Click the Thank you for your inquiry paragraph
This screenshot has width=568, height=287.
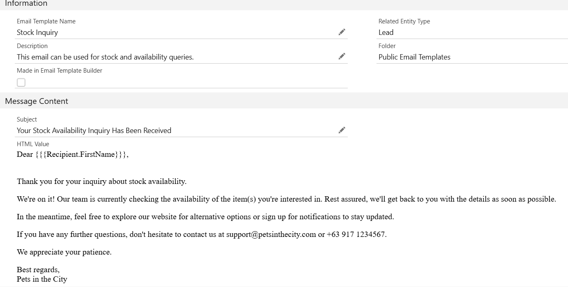pyautogui.click(x=102, y=181)
